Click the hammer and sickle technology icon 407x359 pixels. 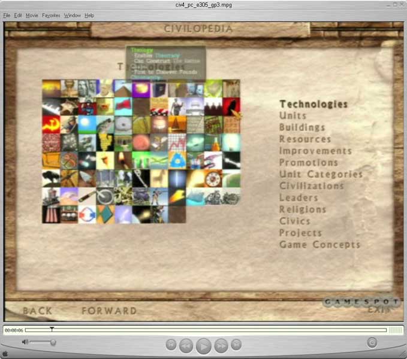(x=51, y=124)
